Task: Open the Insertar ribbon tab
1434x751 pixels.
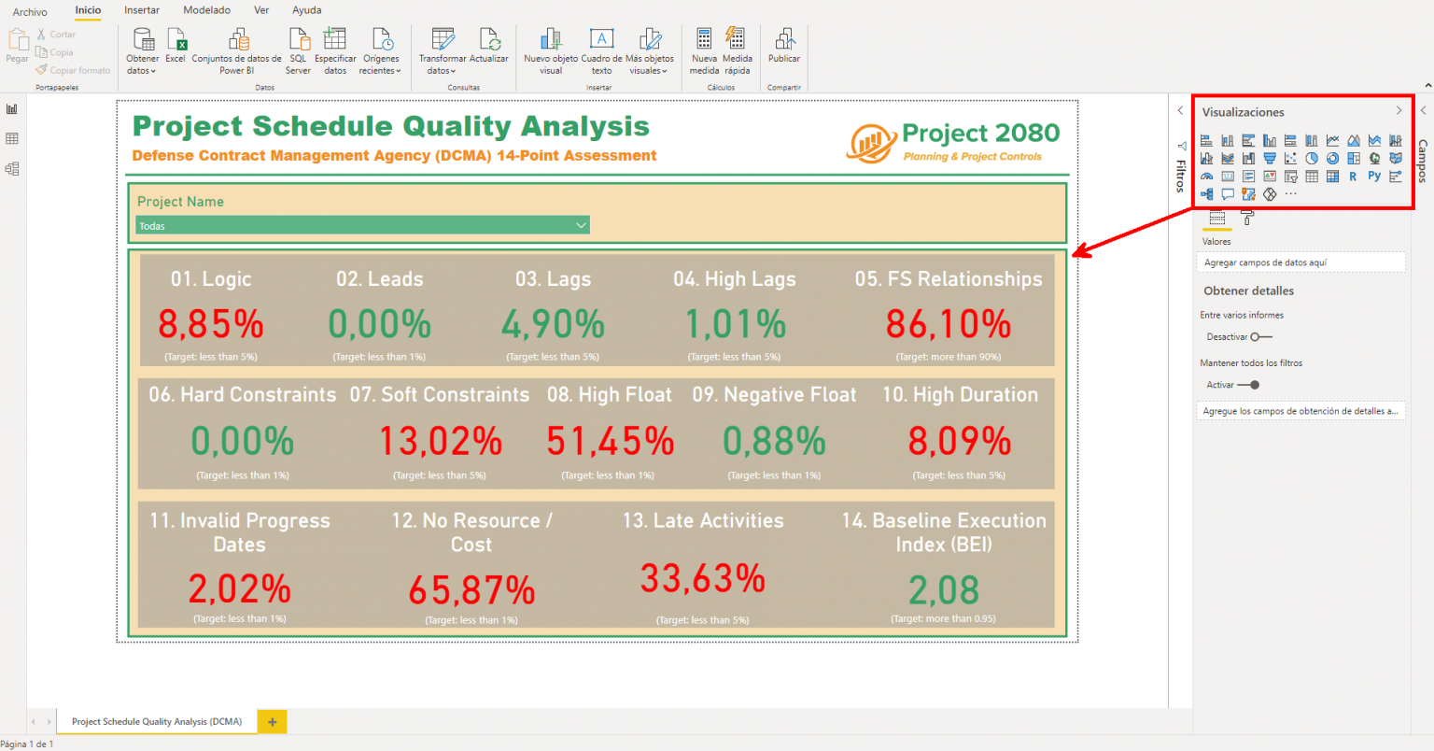Action: [x=141, y=10]
